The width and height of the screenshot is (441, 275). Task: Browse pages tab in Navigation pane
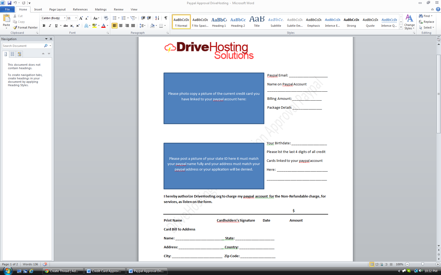[x=12, y=54]
